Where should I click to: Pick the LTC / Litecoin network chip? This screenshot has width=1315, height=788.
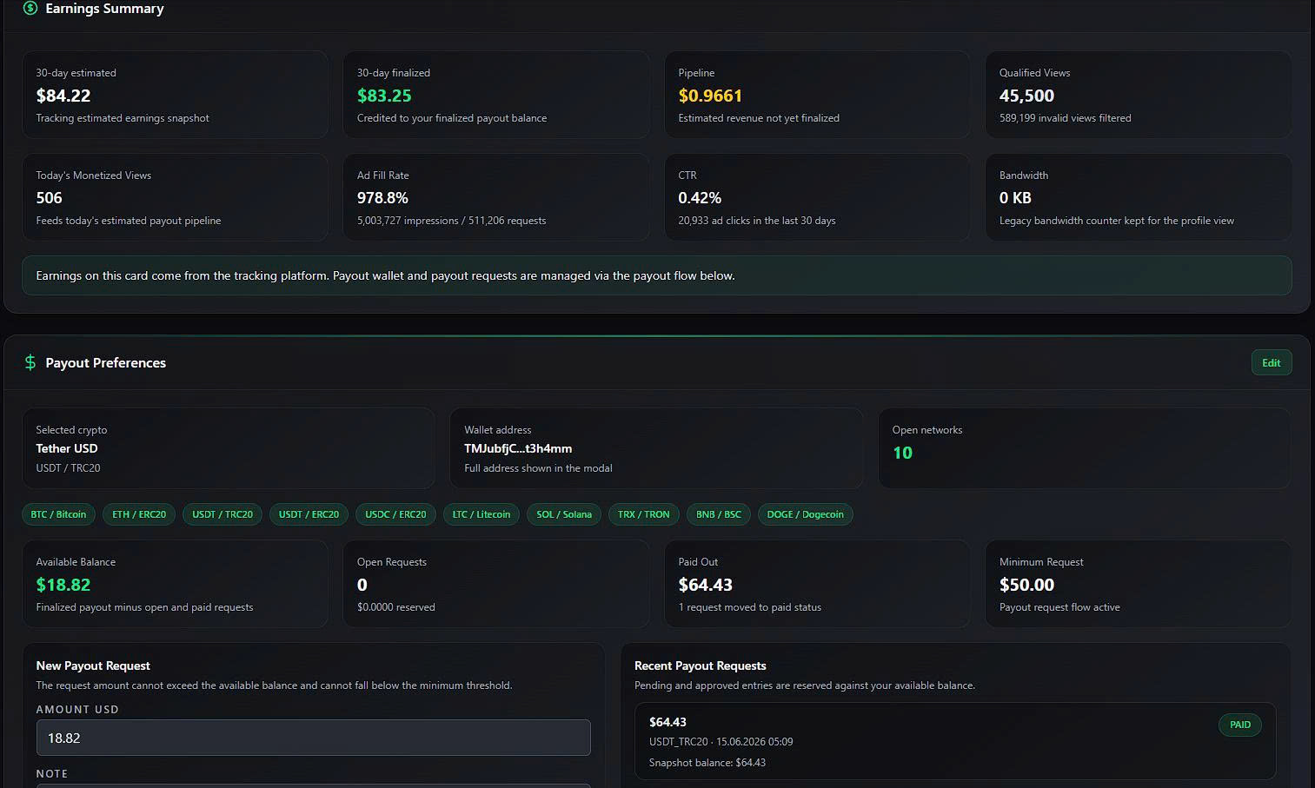pyautogui.click(x=482, y=514)
